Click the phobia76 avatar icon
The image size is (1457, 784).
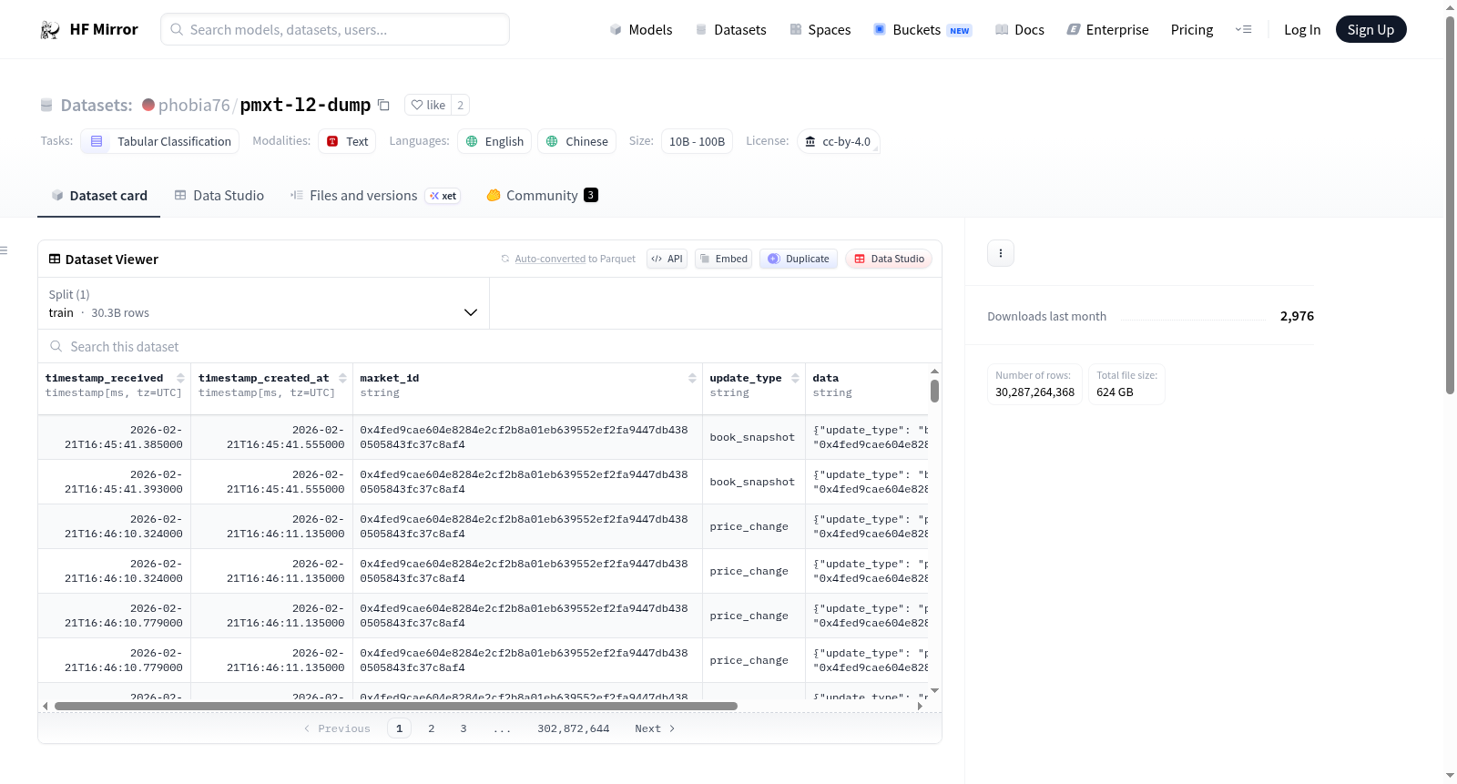[148, 105]
